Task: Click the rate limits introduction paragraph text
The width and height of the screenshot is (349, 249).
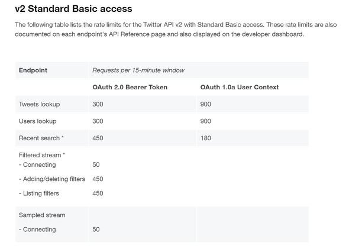Action: [176, 30]
